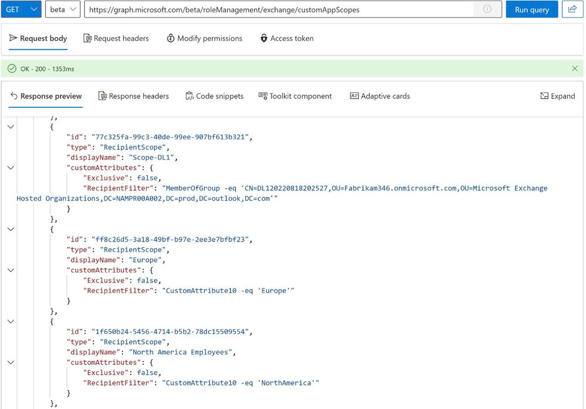The image size is (586, 409).
Task: Open the Access token tab
Action: (287, 39)
